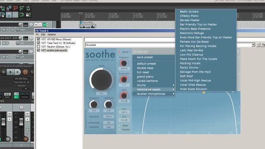Choose Wide Scale Solution preset
The height and width of the screenshot is (149, 265).
pos(193,89)
